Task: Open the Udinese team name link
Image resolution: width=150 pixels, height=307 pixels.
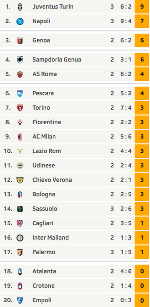Action: pos(44,165)
